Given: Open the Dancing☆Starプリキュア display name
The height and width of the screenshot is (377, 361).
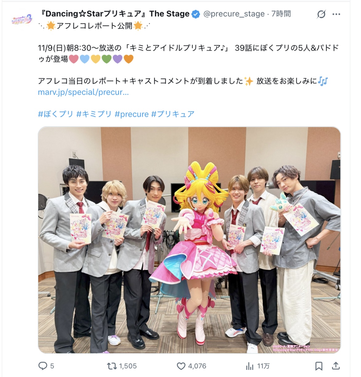Looking at the screenshot, I should coord(115,14).
